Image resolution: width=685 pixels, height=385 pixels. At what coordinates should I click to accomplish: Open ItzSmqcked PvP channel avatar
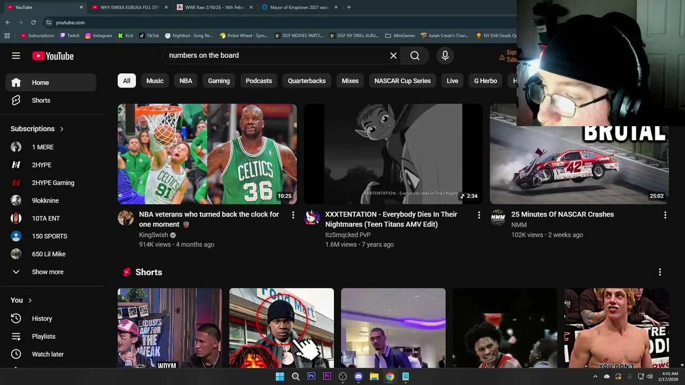click(312, 218)
